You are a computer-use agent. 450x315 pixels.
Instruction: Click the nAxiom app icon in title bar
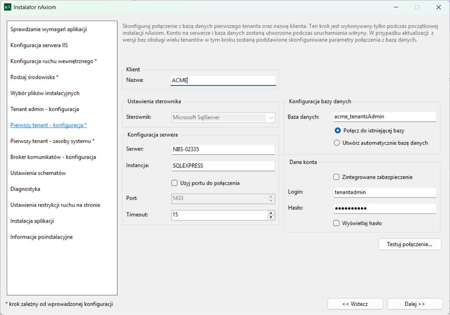coord(7,7)
